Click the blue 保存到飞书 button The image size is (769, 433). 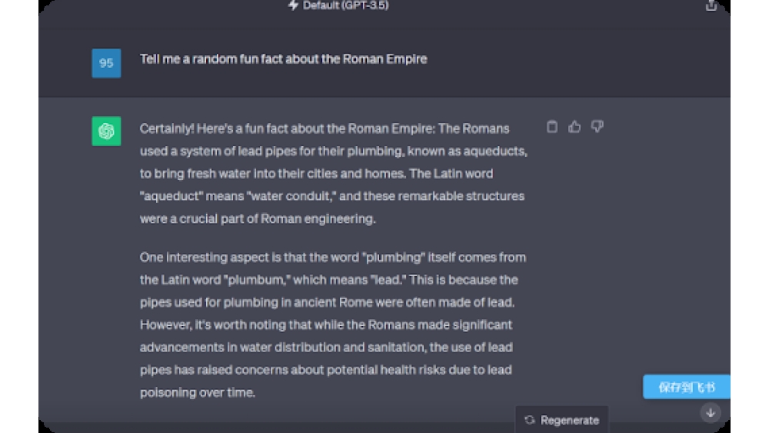686,387
